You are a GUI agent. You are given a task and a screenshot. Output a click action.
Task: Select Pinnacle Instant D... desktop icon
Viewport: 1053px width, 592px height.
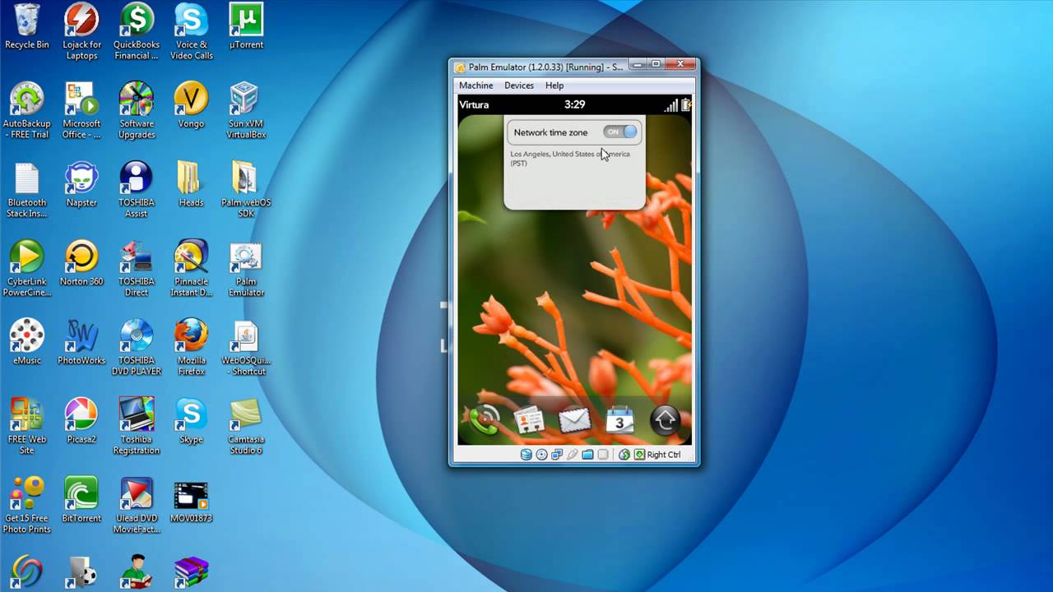[x=191, y=269]
